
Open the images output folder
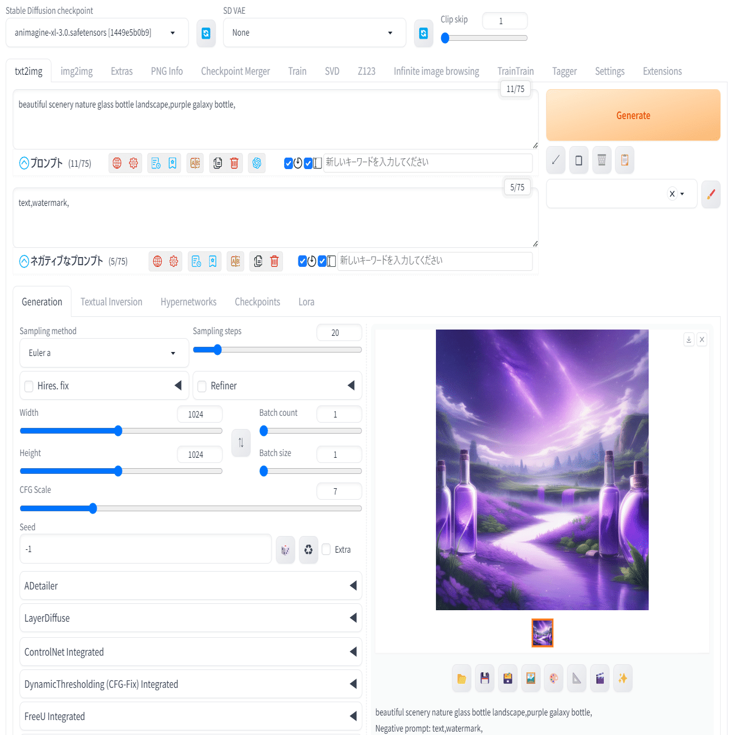[x=462, y=679]
